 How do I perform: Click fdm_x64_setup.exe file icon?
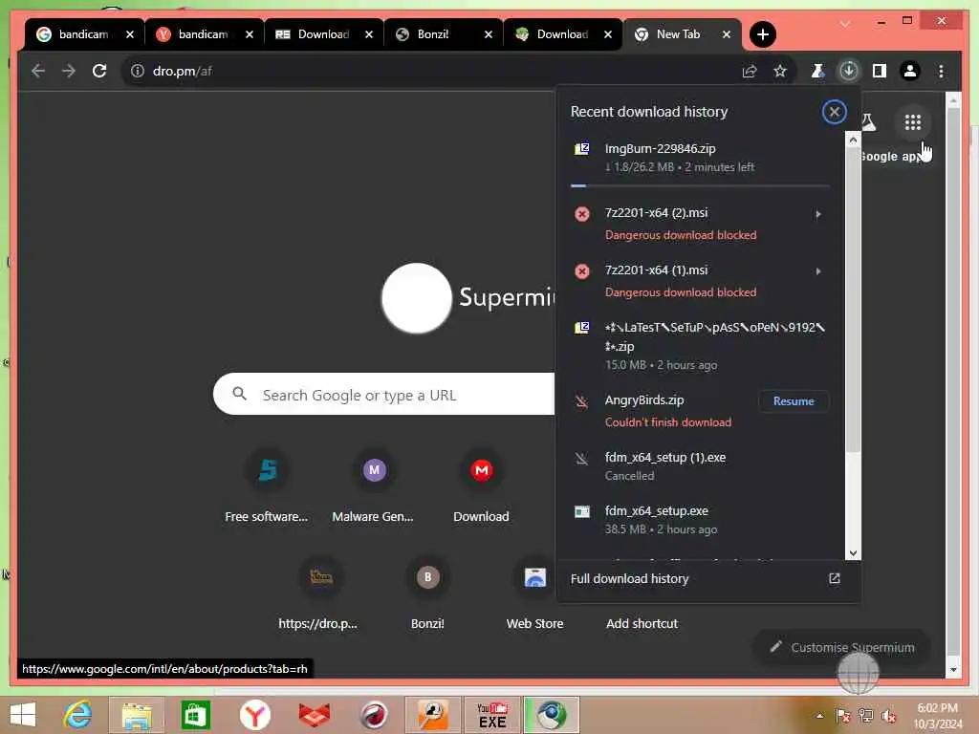pyautogui.click(x=582, y=512)
